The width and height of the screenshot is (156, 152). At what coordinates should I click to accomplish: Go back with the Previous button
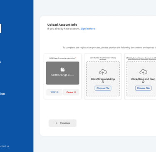click(x=62, y=123)
